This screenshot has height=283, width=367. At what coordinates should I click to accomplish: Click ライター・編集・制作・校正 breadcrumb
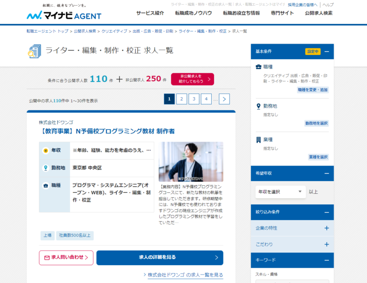click(202, 31)
